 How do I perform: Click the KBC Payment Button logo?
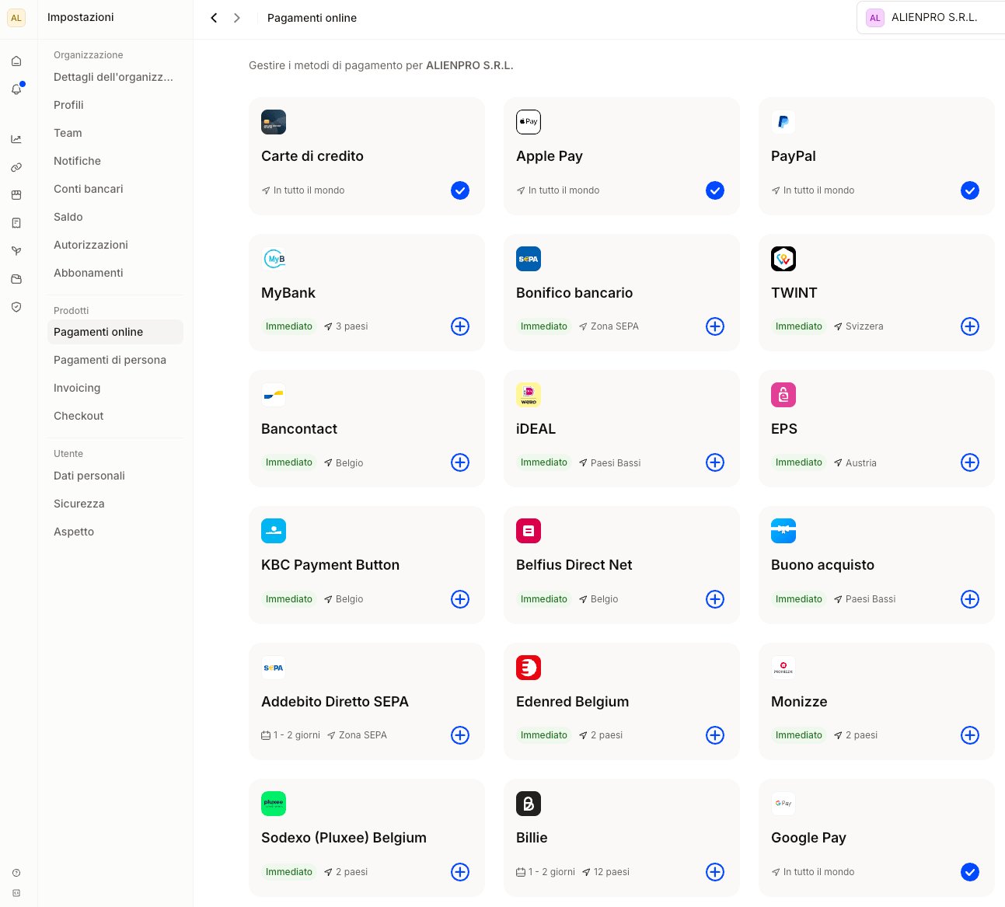274,531
